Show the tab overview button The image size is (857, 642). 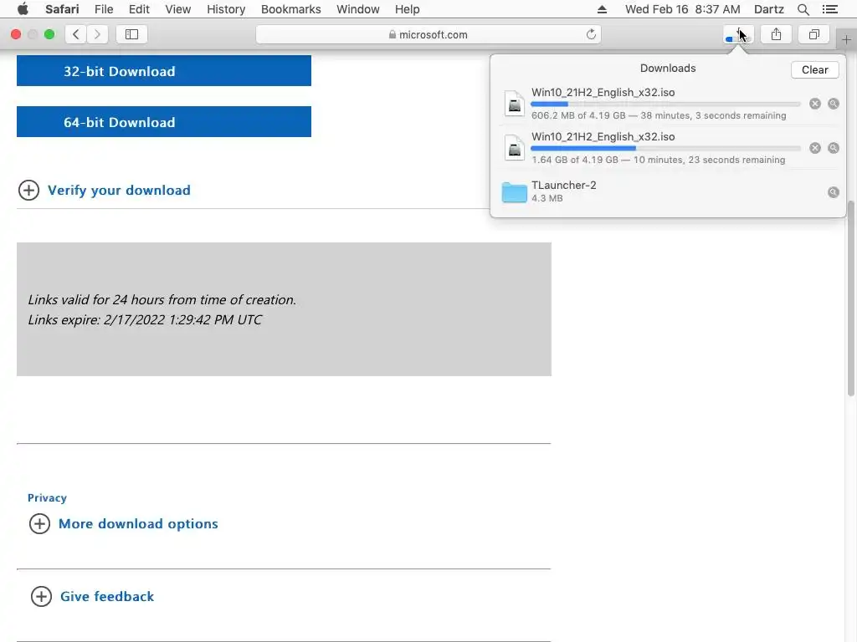pyautogui.click(x=813, y=34)
